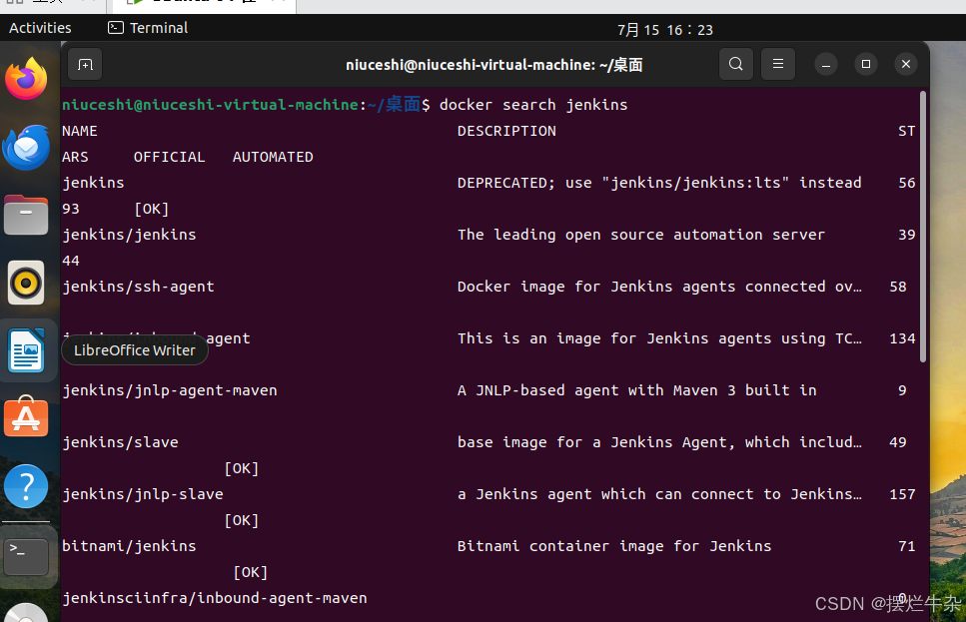Open Ubuntu Software store icon
The height and width of the screenshot is (622, 966).
click(27, 417)
